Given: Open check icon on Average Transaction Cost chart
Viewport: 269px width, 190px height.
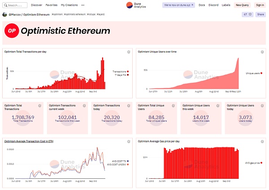Looking at the screenshot, I should (x=129, y=141).
